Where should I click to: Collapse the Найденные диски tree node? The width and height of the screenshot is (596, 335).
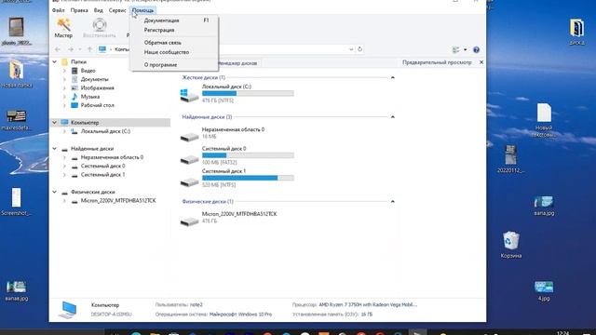(55, 149)
